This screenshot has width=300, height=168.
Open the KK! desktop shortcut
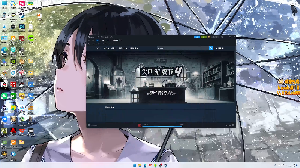[31, 131]
